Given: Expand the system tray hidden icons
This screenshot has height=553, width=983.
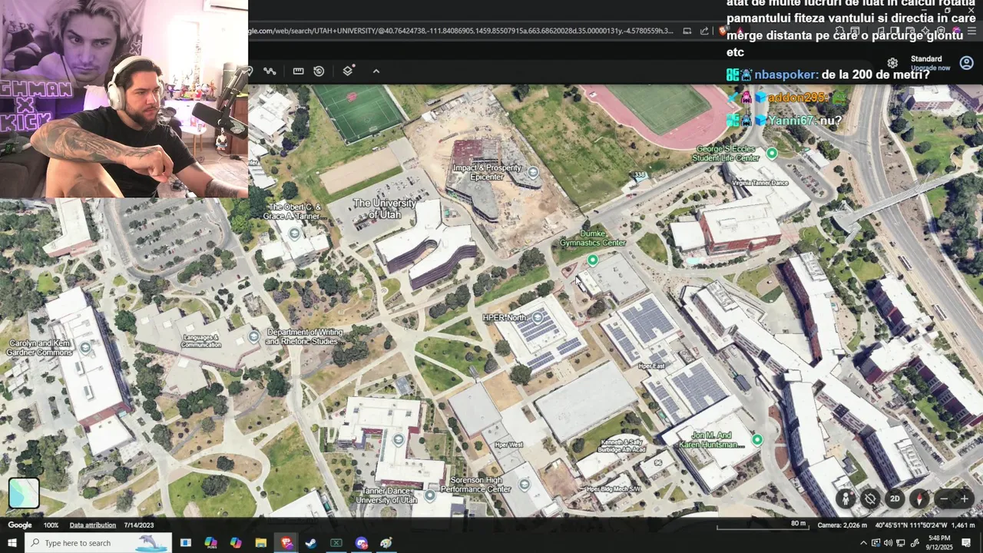Looking at the screenshot, I should point(863,543).
